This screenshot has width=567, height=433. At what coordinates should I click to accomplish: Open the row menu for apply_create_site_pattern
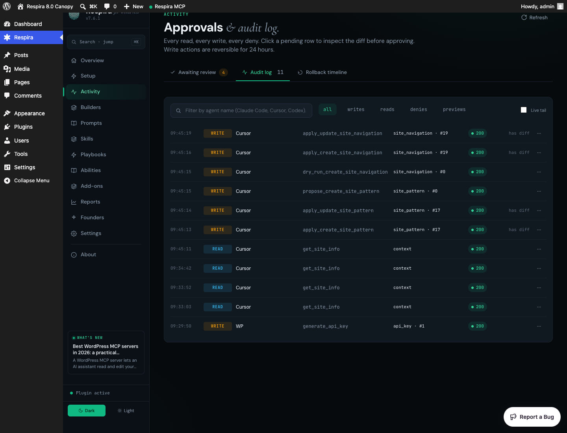pyautogui.click(x=539, y=230)
